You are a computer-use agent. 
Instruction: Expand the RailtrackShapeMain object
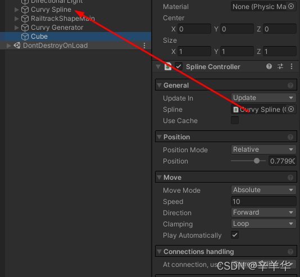pos(17,19)
